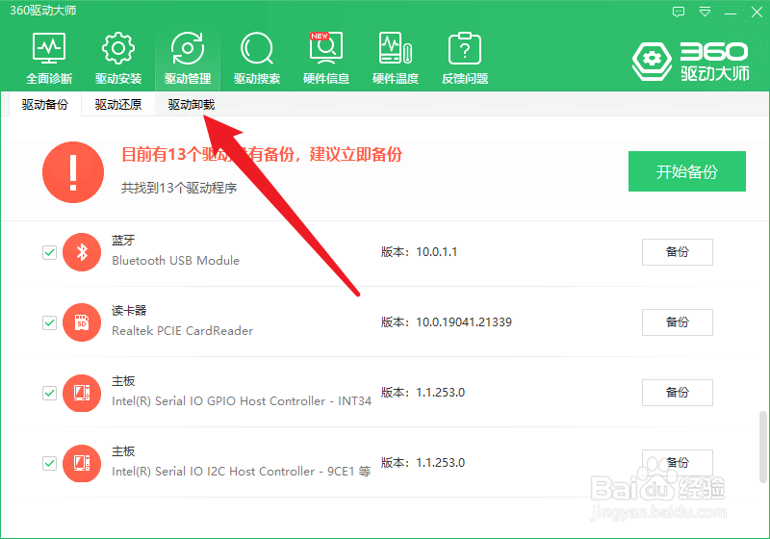770x539 pixels.
Task: Click the vertical scrollbar thumb of driver list
Action: [x=762, y=448]
